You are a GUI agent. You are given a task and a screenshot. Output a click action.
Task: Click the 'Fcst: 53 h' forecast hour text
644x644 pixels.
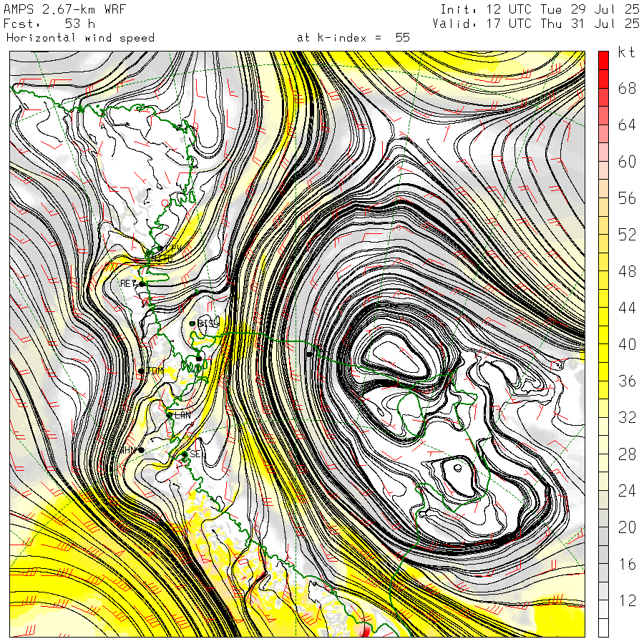pyautogui.click(x=49, y=24)
